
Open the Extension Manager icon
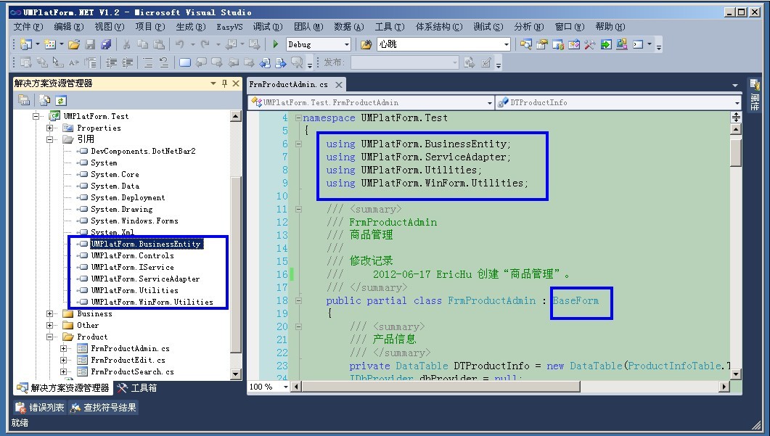click(x=622, y=45)
